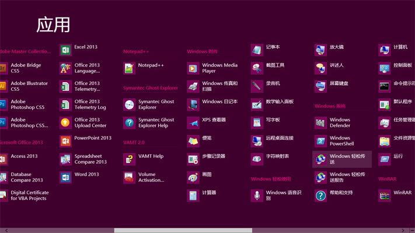
Task: Launch 讲述人 narrator
Action: click(x=329, y=68)
